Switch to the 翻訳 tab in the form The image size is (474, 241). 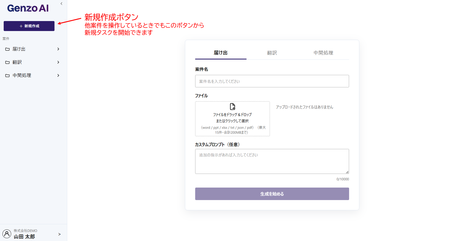(272, 53)
